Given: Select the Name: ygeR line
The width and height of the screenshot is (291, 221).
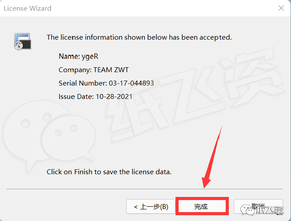Looking at the screenshot, I should (78, 56).
